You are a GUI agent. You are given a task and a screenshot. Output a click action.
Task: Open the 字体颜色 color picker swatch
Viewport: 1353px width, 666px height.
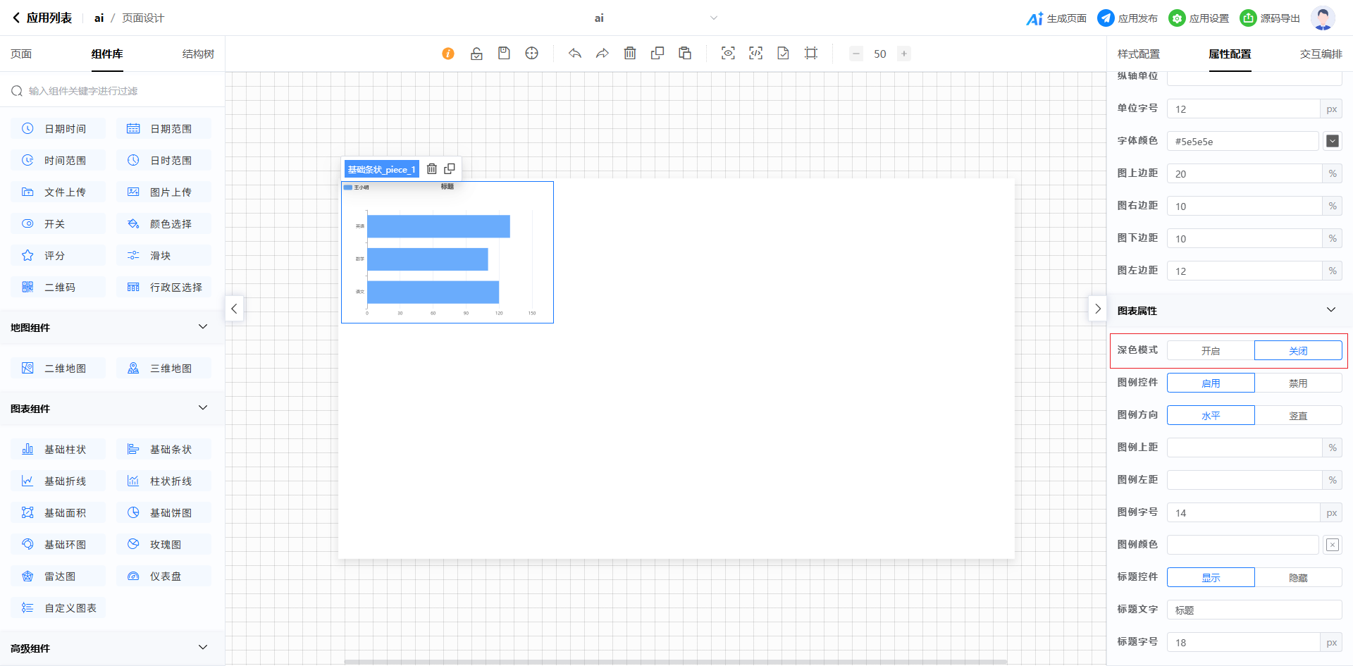[1332, 141]
